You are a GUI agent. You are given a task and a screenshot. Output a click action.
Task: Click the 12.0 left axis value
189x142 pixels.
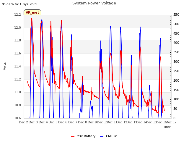click(18, 28)
